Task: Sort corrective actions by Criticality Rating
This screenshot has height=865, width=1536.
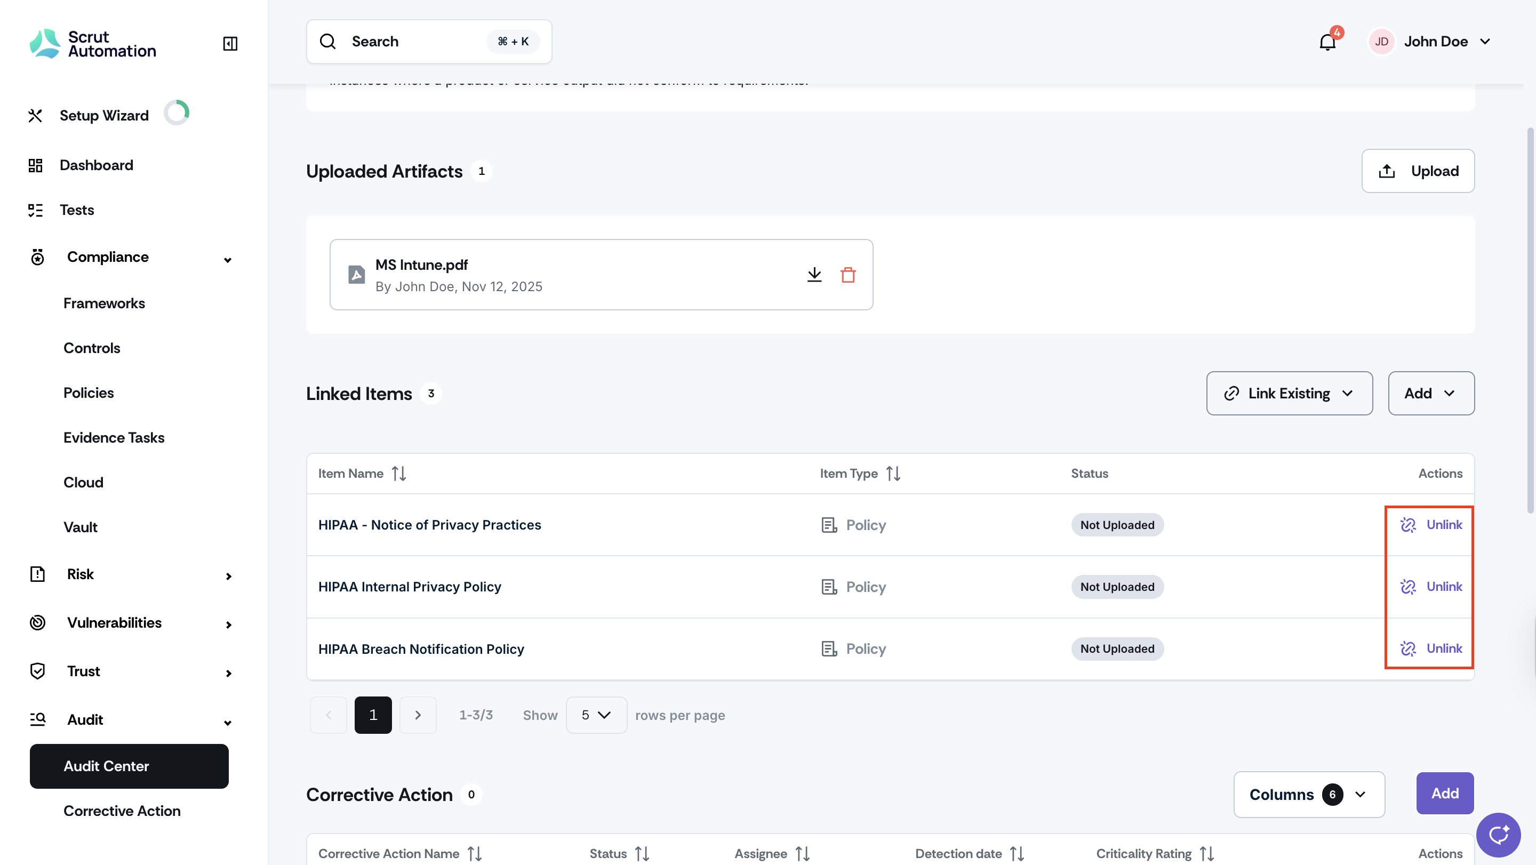Action: [1207, 853]
